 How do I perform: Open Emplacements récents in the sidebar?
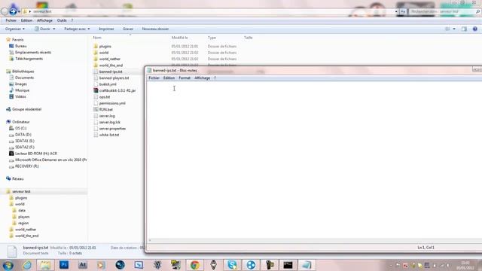pyautogui.click(x=30, y=53)
